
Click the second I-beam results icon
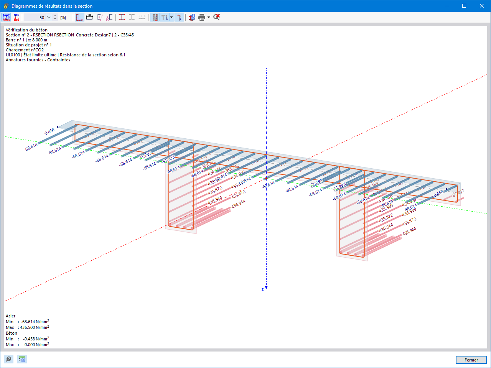pos(16,17)
